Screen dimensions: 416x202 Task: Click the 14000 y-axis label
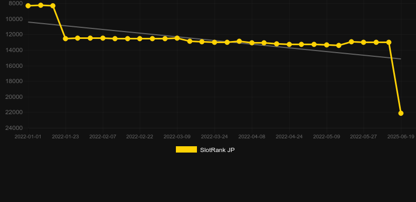point(14,50)
